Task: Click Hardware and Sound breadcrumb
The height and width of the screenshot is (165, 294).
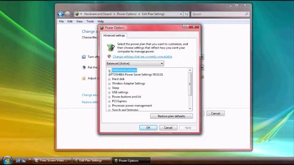Action: (97, 14)
